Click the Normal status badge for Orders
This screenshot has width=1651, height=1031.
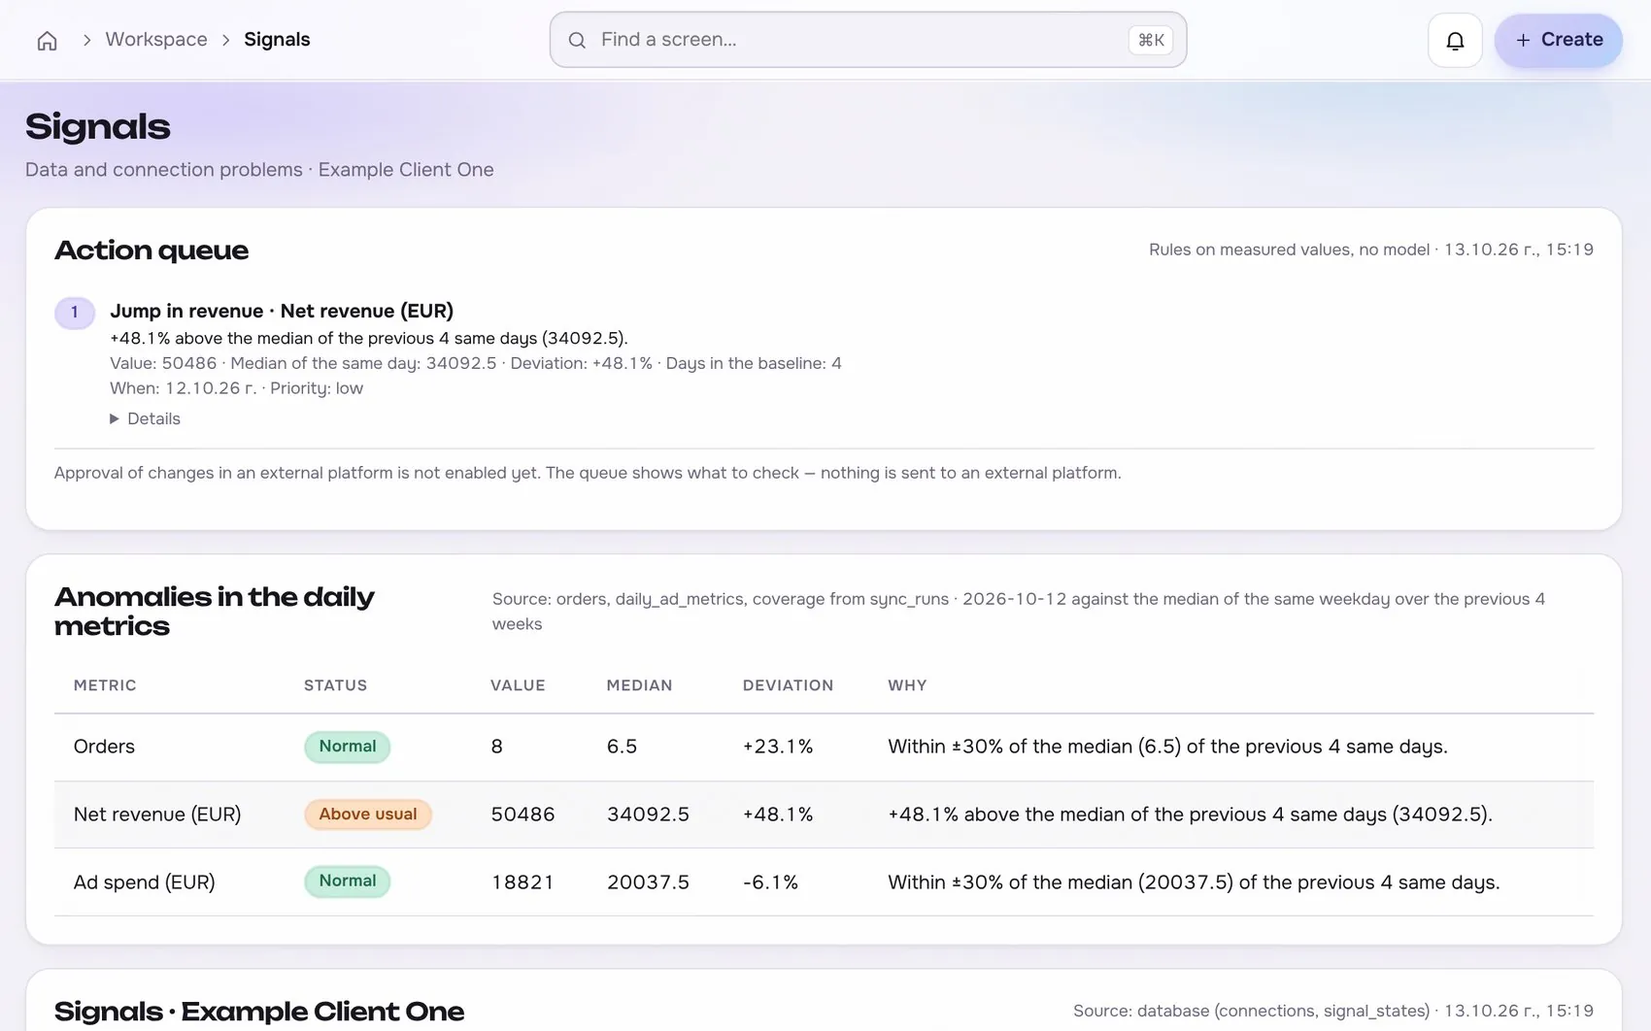(348, 747)
